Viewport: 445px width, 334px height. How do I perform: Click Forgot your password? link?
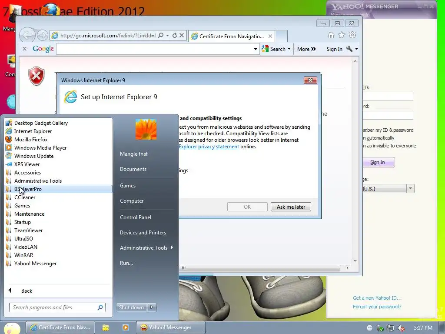pyautogui.click(x=377, y=307)
